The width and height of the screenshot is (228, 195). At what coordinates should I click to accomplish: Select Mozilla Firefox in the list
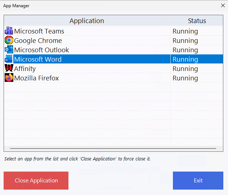(x=36, y=78)
